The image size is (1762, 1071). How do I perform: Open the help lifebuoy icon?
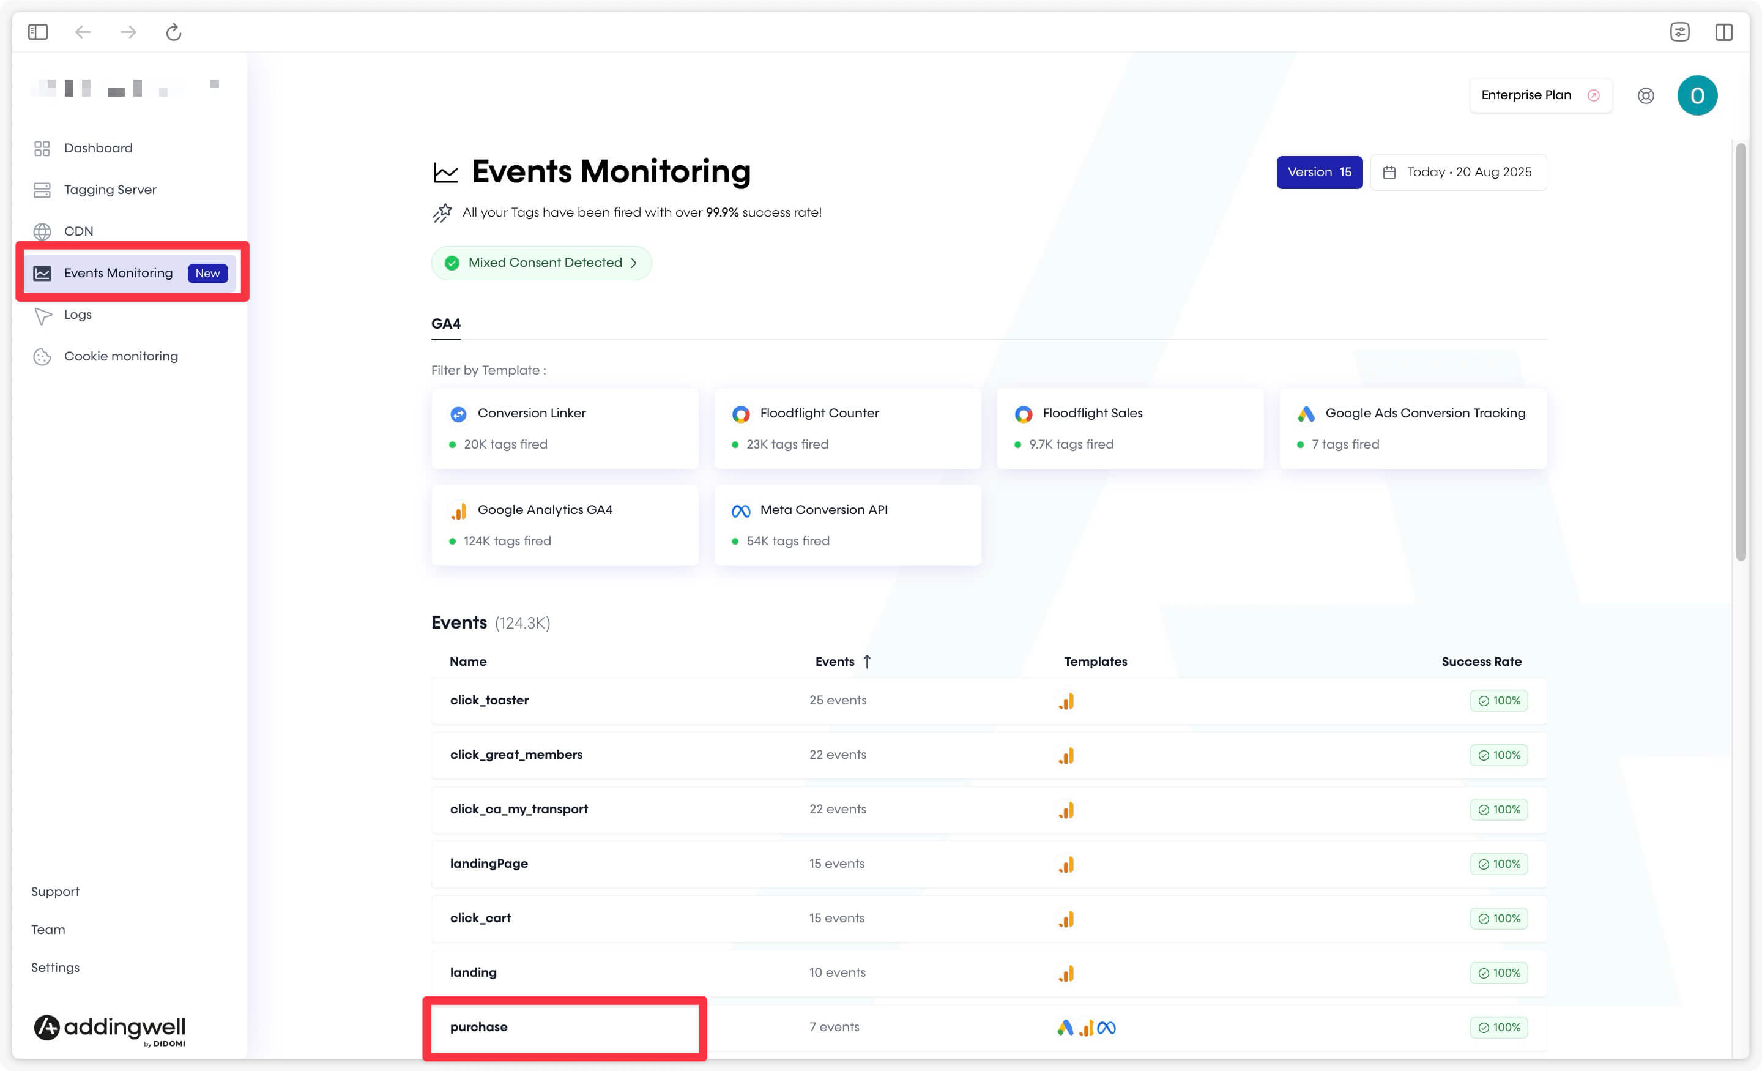[x=1645, y=96]
